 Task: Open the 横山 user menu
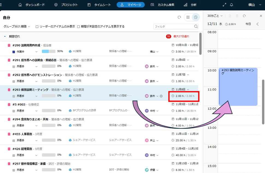click(255, 5)
